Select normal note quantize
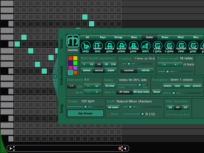The width and height of the screenshot is (204, 153). point(99,70)
